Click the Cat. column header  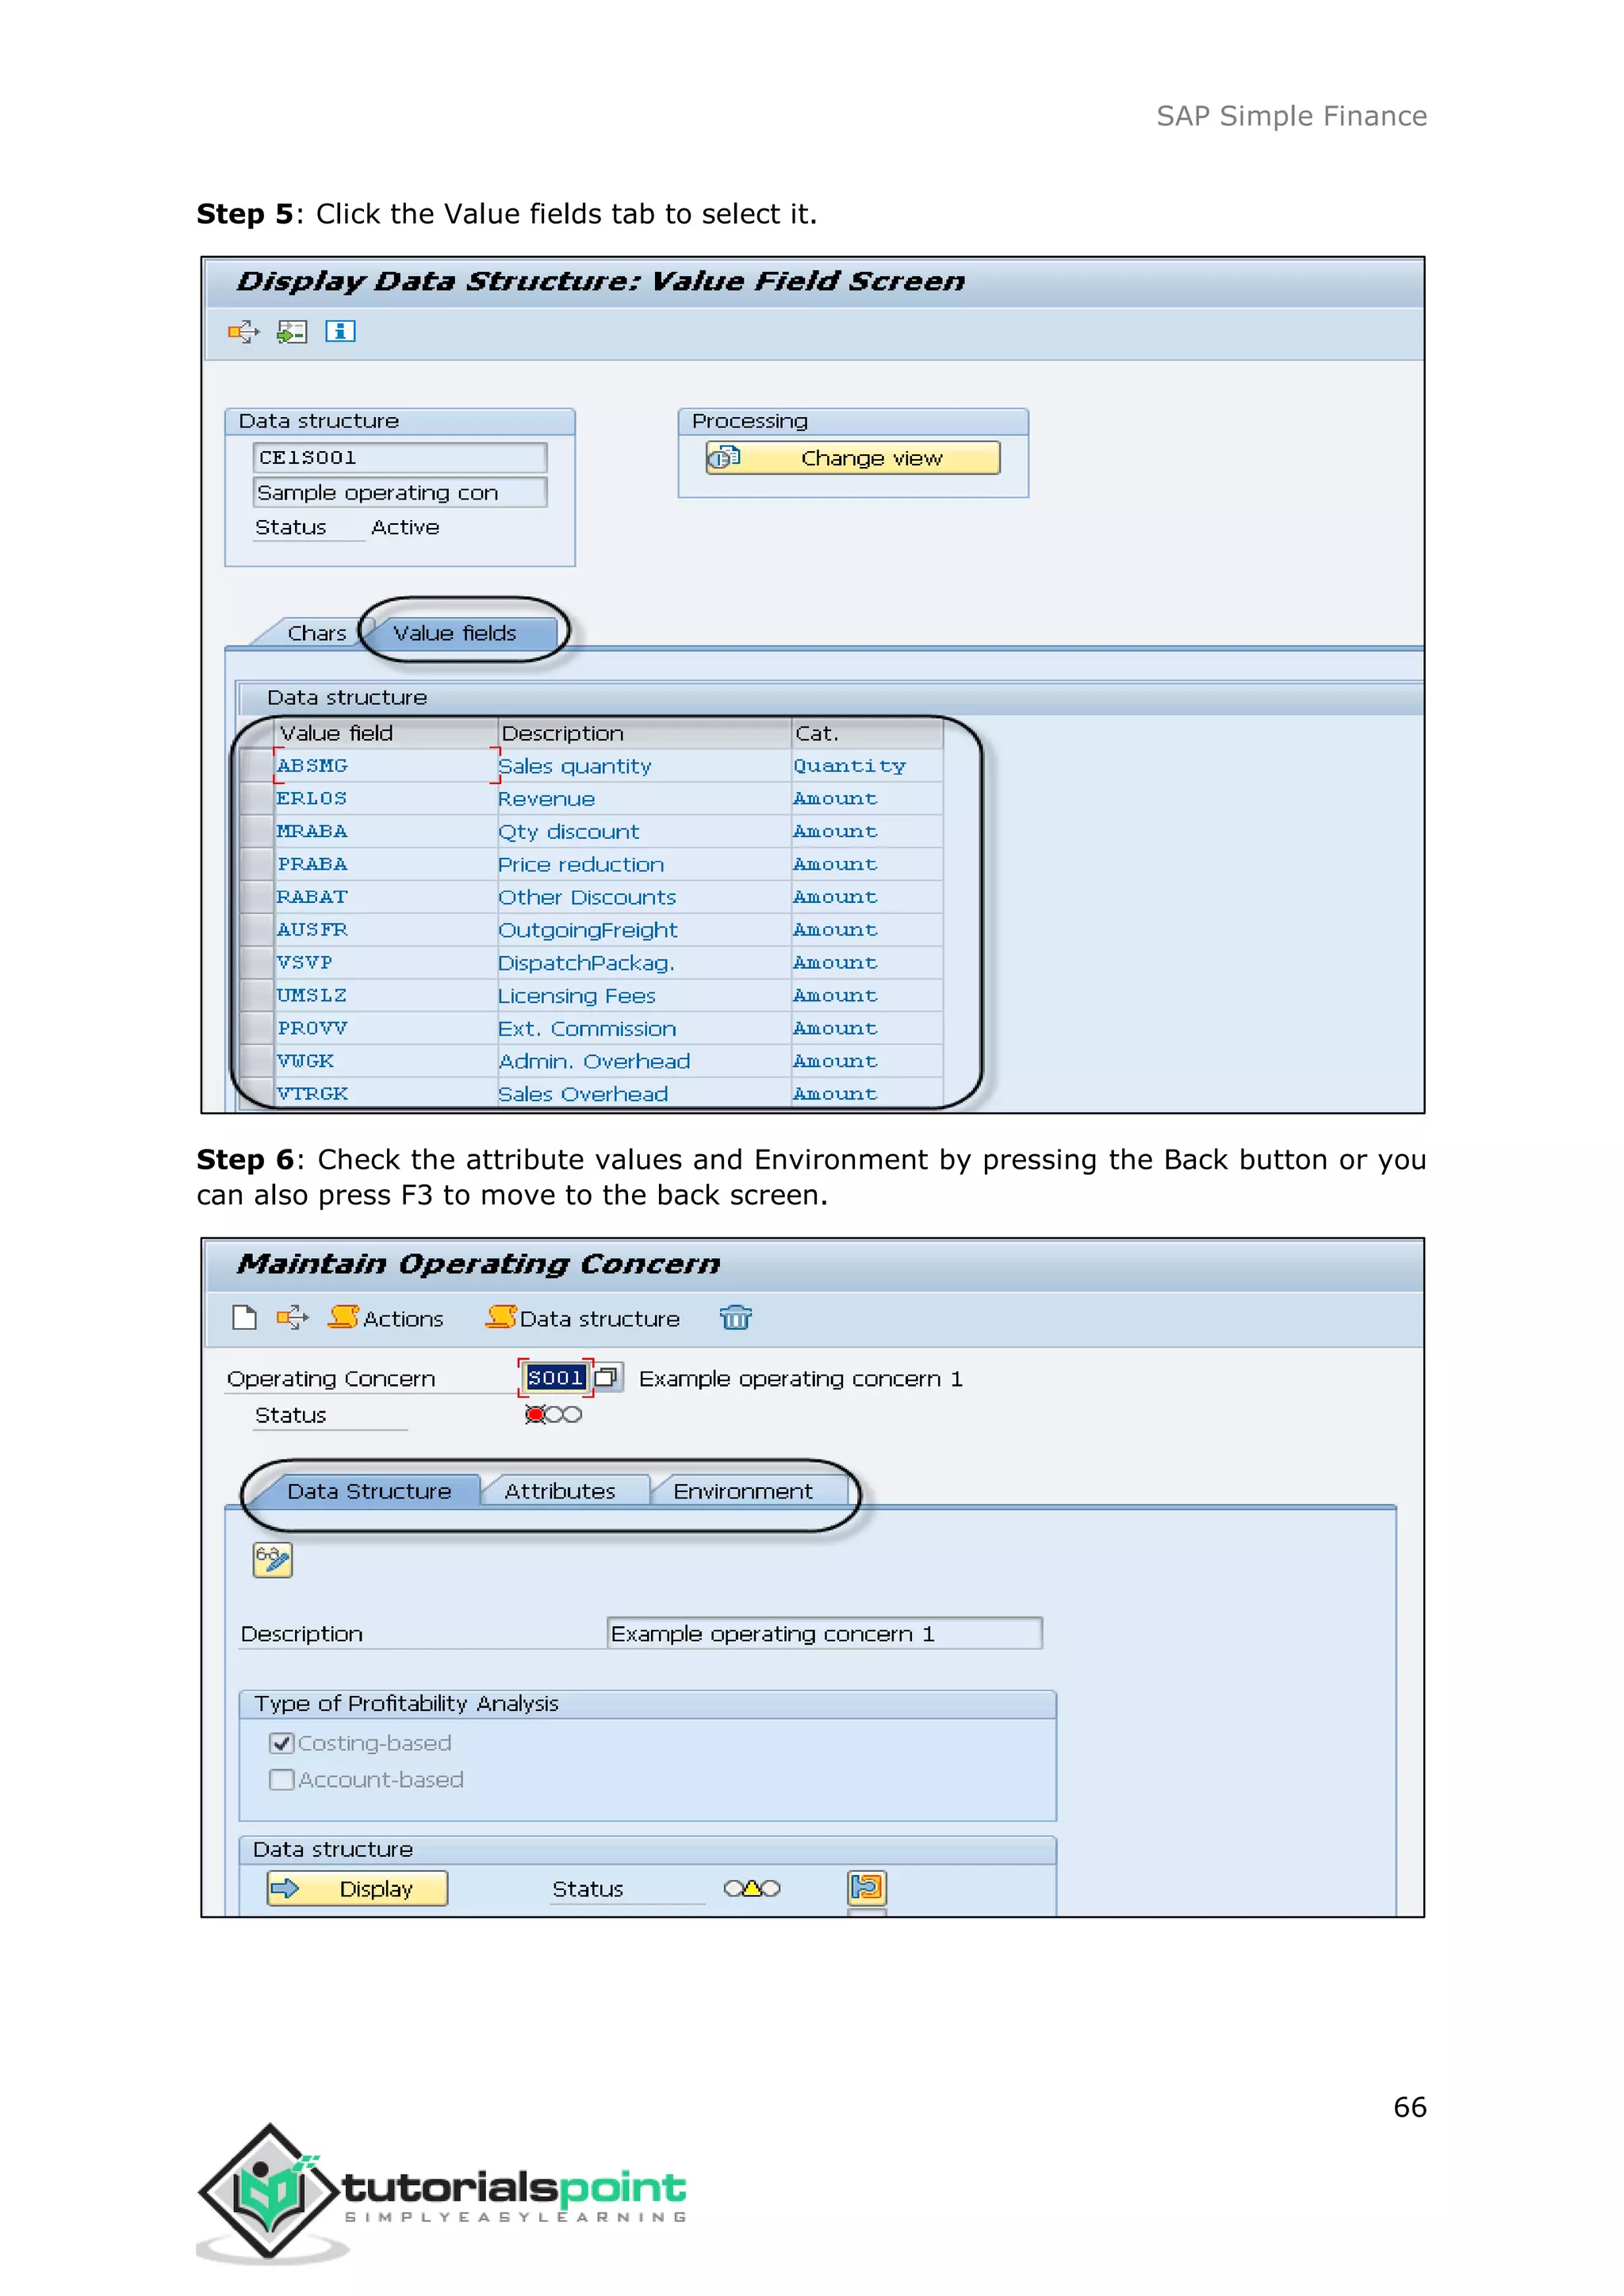(x=867, y=733)
